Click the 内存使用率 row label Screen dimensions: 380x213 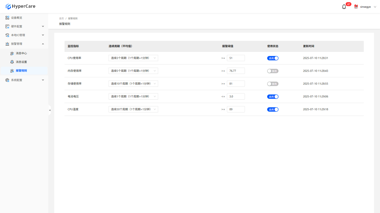(75, 71)
